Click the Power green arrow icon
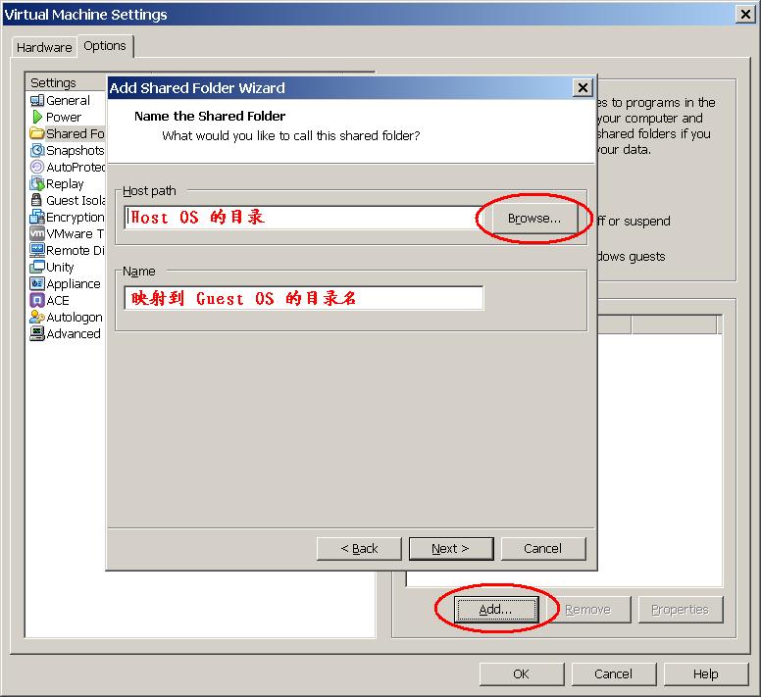 click(37, 117)
